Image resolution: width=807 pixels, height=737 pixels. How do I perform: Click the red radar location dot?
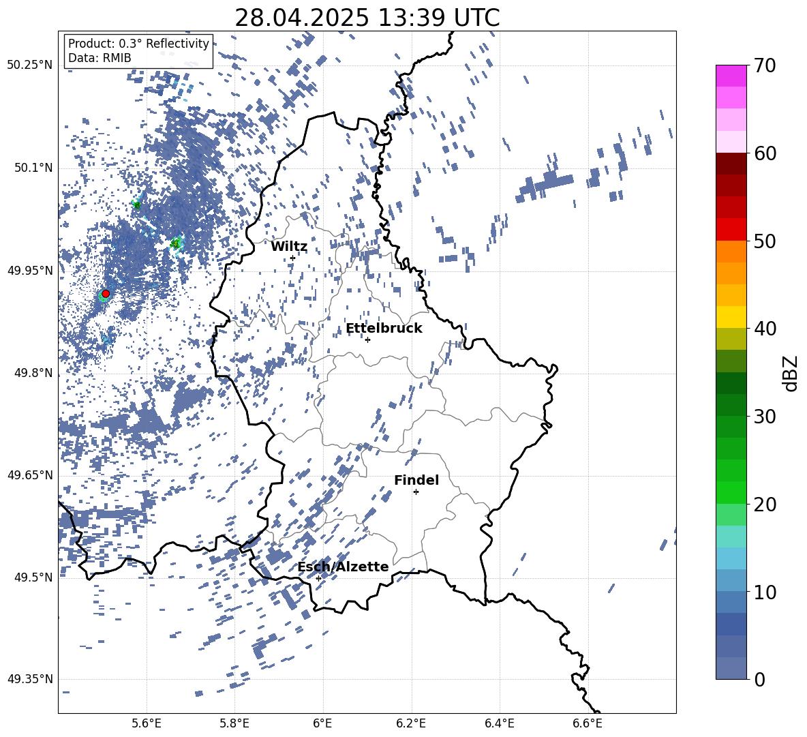106,294
